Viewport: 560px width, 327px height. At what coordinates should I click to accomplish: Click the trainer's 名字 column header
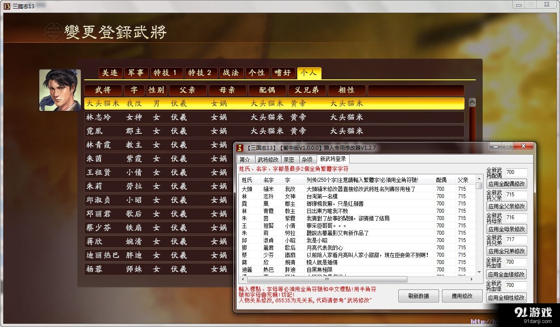point(271,180)
